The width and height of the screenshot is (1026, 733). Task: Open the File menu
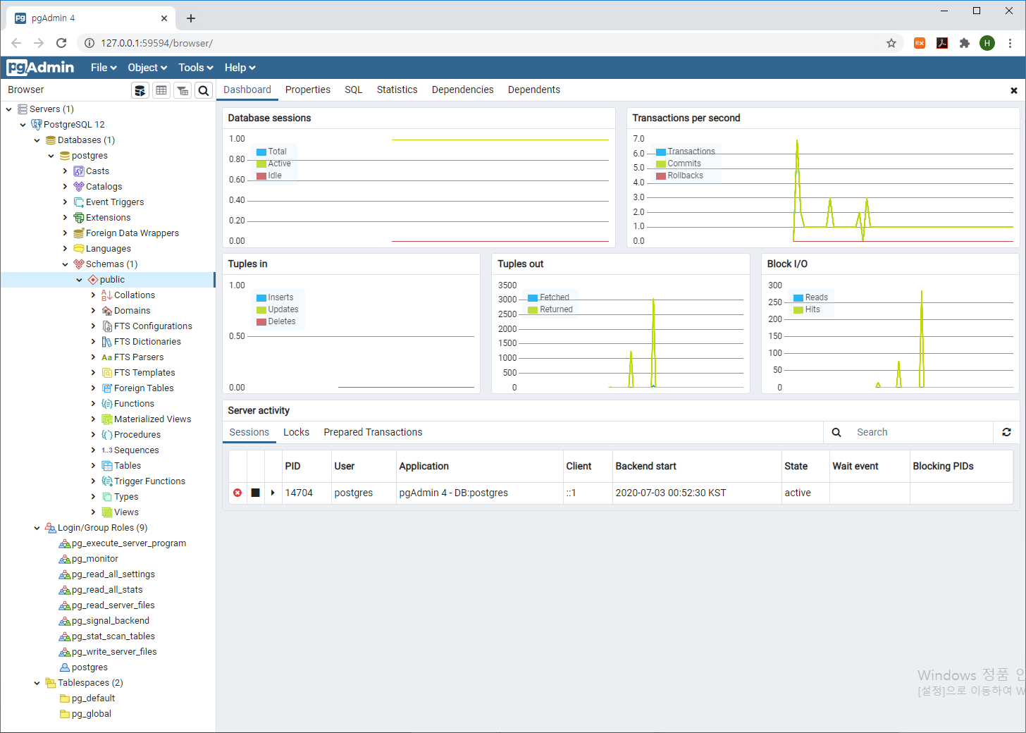(x=104, y=68)
